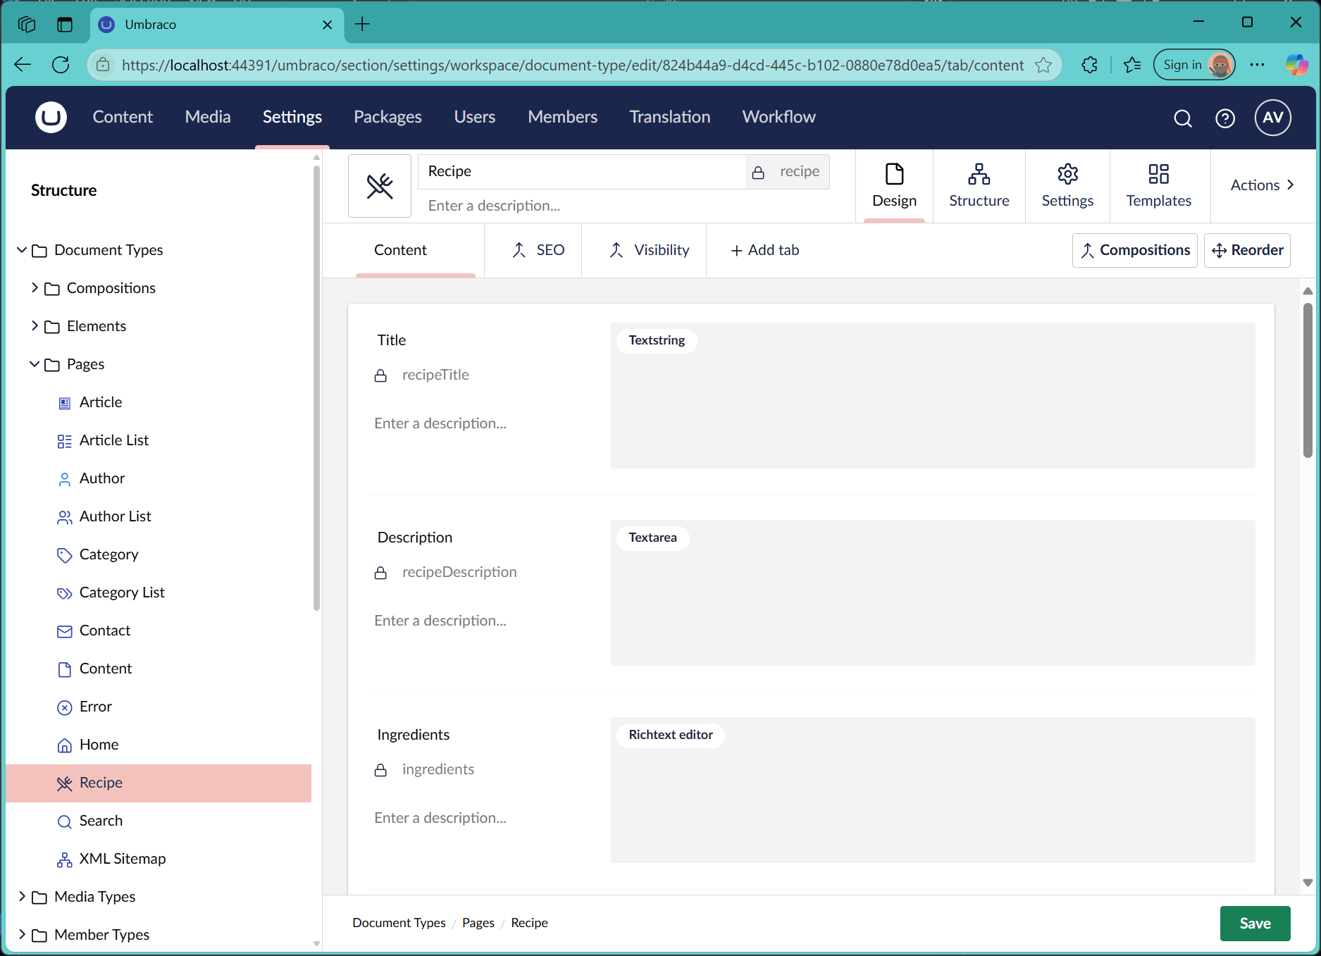This screenshot has width=1321, height=956.
Task: Collapse the Pages folder
Action: (x=35, y=364)
